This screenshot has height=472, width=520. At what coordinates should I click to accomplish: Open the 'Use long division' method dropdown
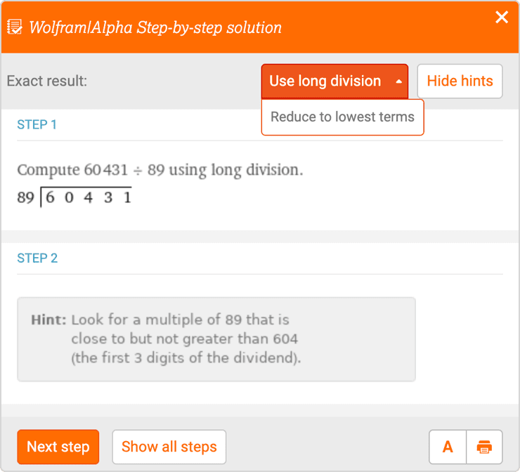coord(325,81)
